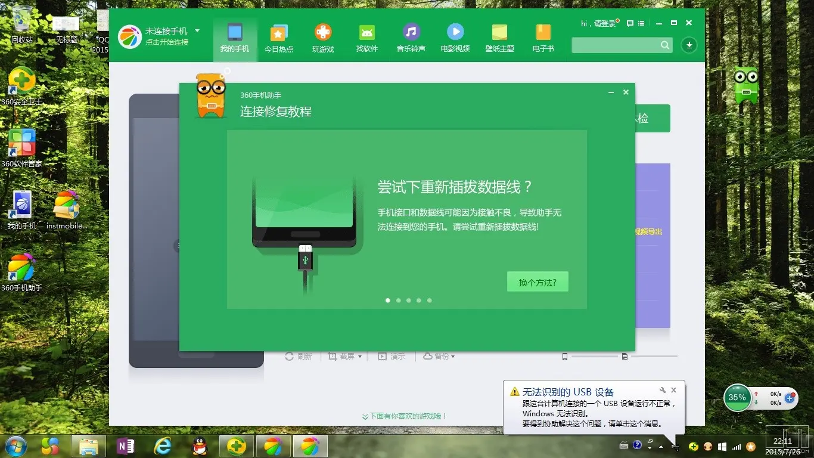
Task: Show hidden tray icons arrow
Action: (661, 445)
